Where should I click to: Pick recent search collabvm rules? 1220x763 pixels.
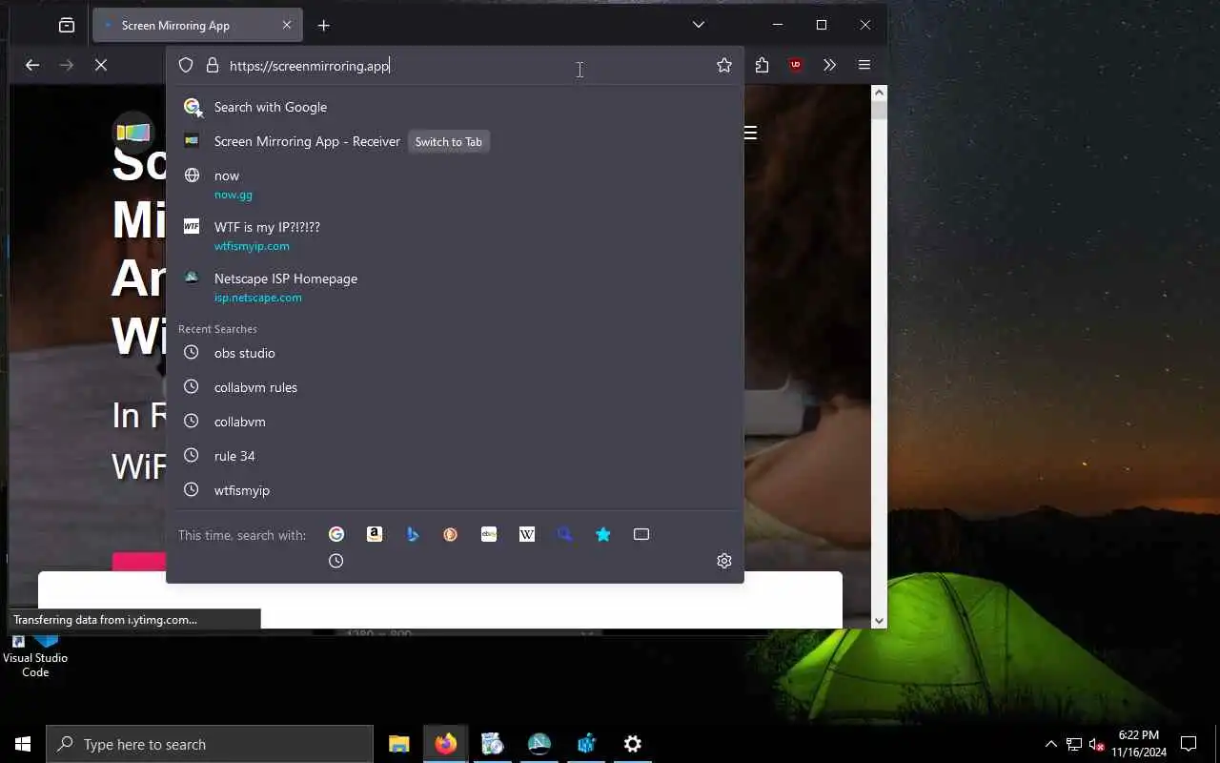[x=455, y=387]
